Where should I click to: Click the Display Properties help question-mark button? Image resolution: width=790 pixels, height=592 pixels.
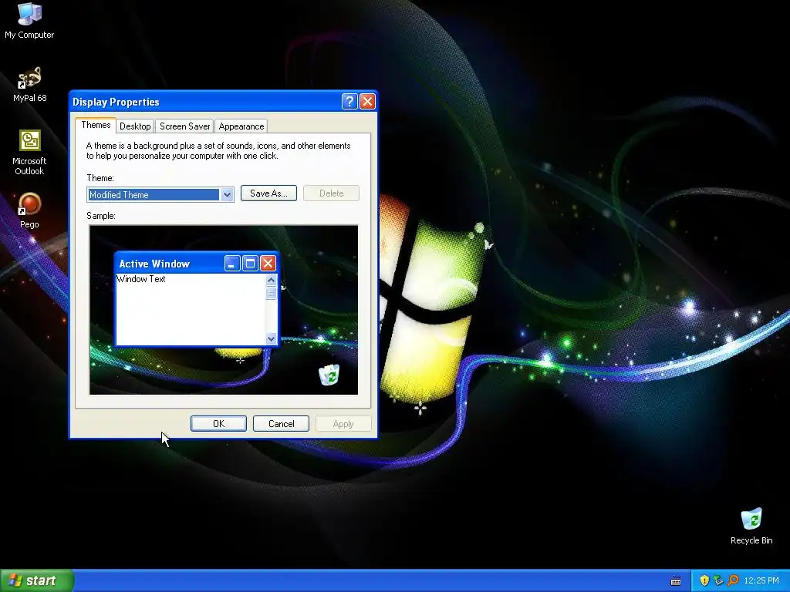tap(349, 102)
